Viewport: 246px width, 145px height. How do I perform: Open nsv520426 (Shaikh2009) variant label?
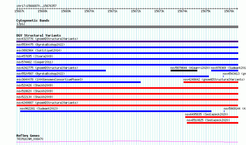pyautogui.click(x=35, y=85)
